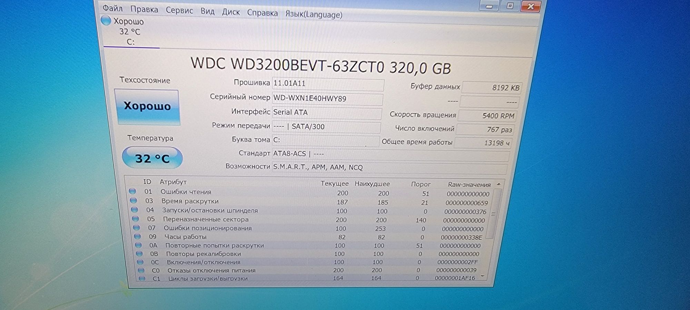Image resolution: width=690 pixels, height=310 pixels.
Task: Click status circle of row 04 Запуски/остановки шпинделя
Action: point(135,209)
